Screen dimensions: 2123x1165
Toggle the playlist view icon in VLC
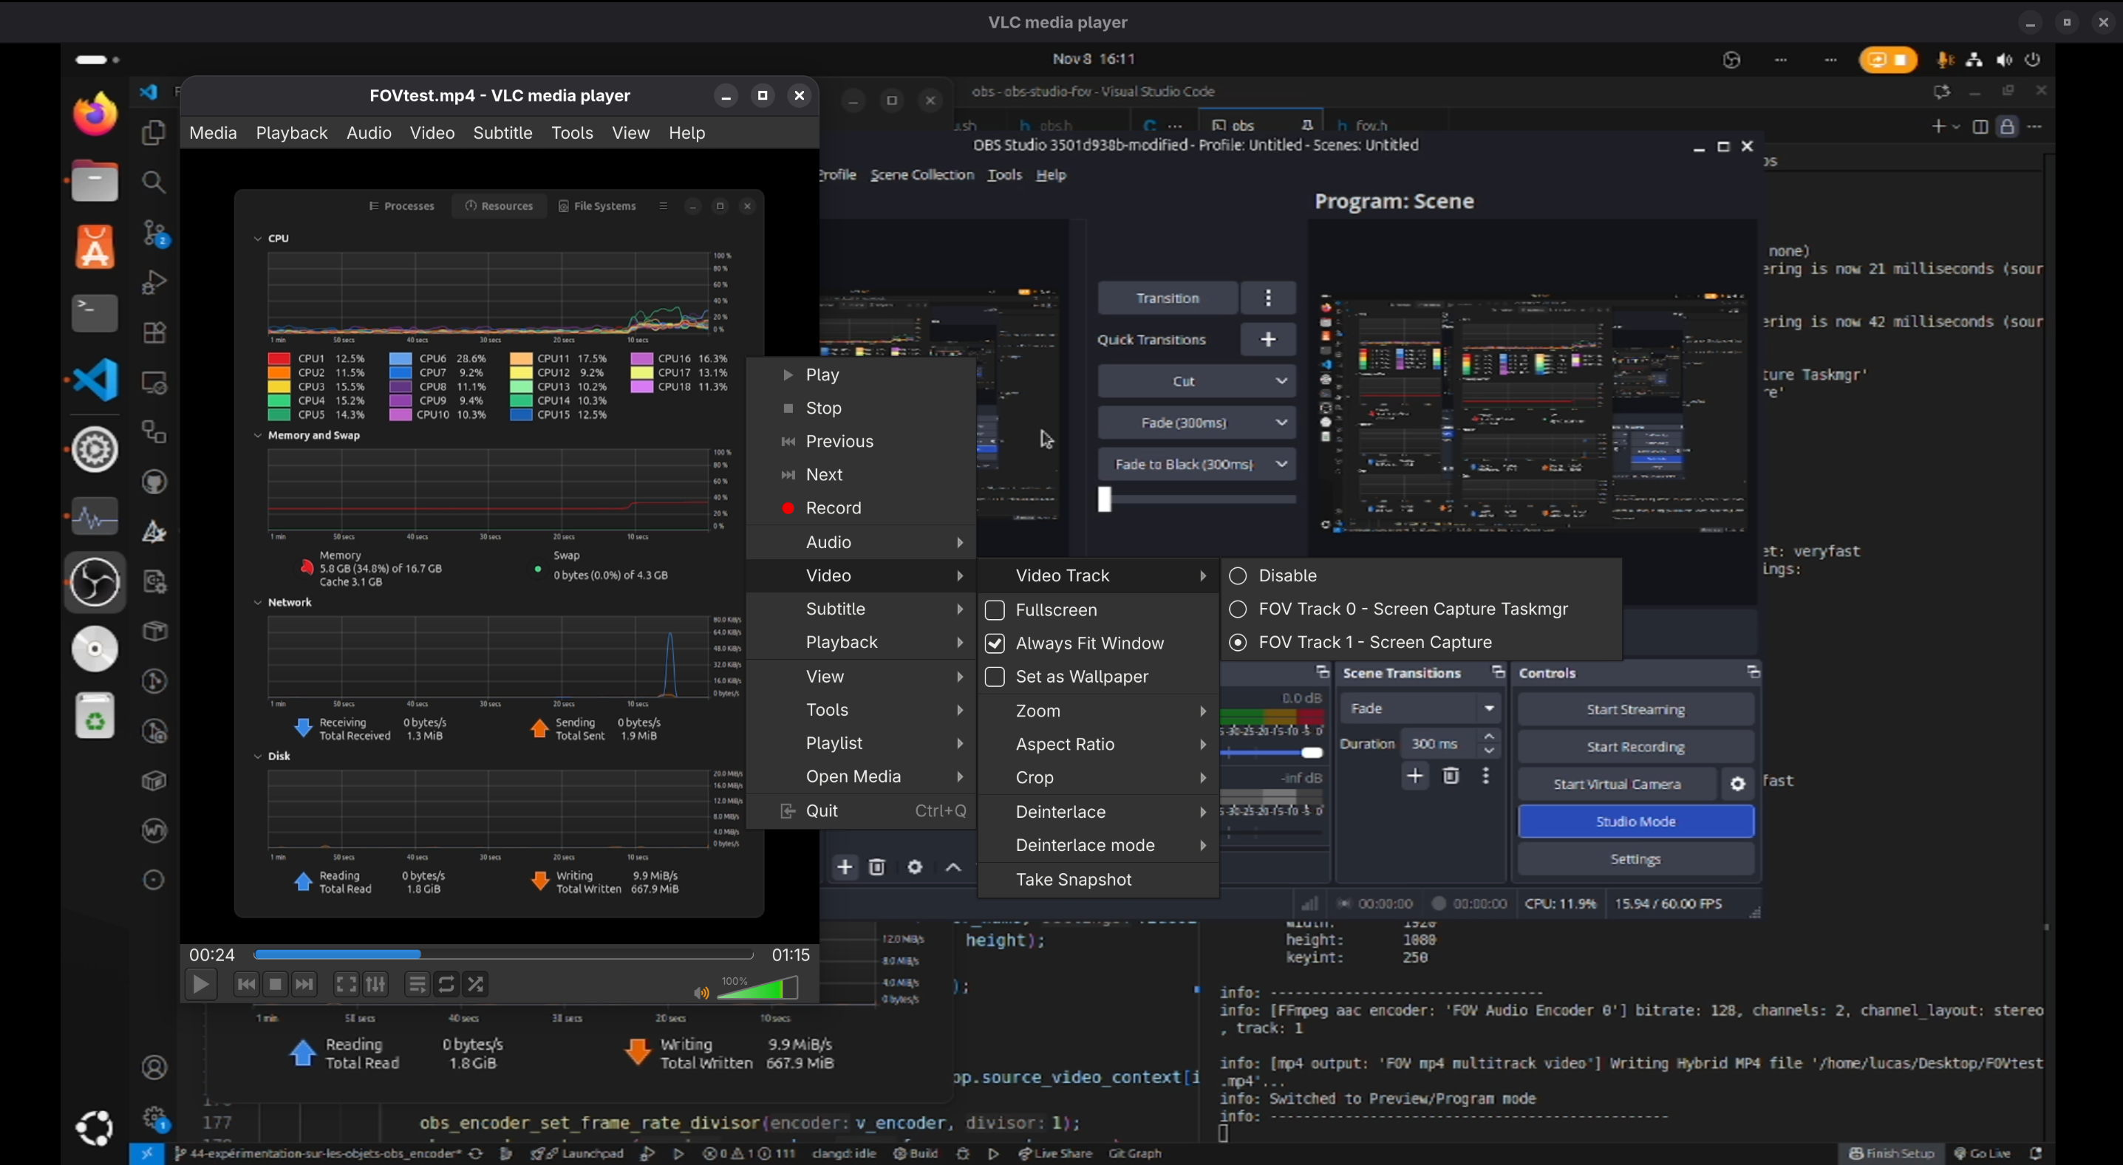point(417,985)
